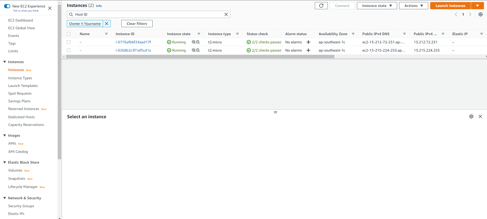Collapse the Images sidebar section
This screenshot has width=487, height=219.
point(5,135)
